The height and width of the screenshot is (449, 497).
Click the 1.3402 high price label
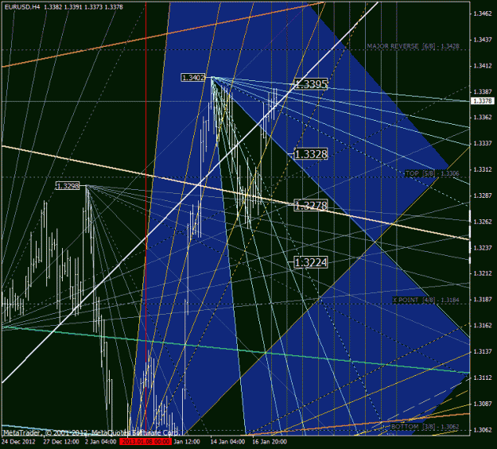[193, 78]
